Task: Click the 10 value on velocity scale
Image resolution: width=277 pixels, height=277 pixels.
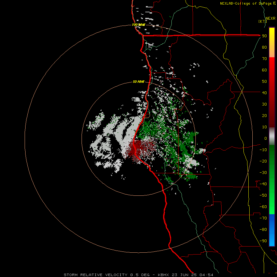Action: 264,127
